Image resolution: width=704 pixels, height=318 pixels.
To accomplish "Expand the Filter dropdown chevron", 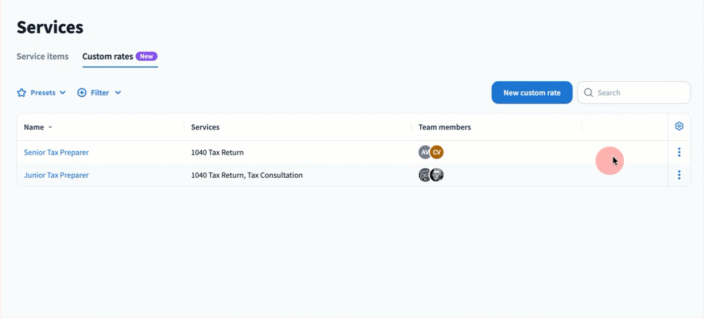I will [x=118, y=93].
